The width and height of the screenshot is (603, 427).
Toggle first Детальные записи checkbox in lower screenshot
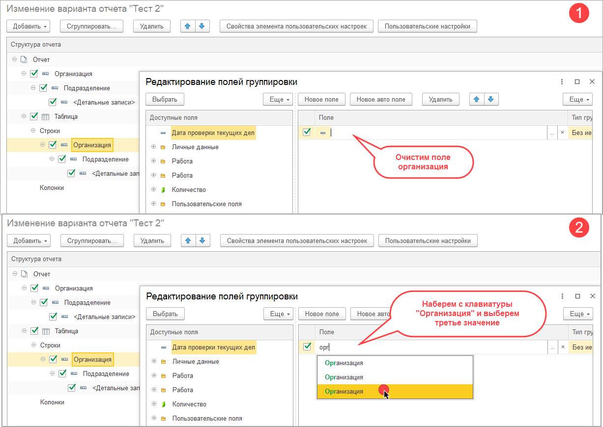coord(53,317)
